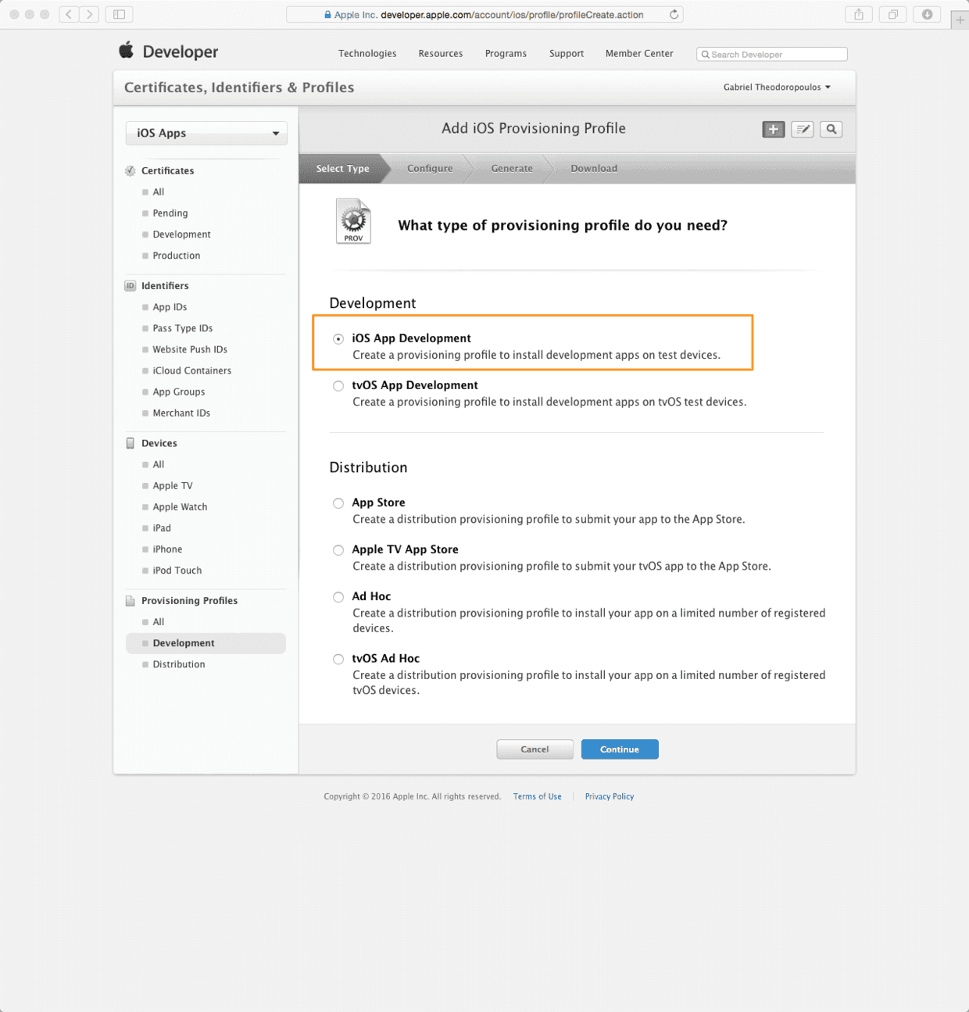Screen dimensions: 969x1012
Task: Open iPhone devices in sidebar
Action: 167,549
